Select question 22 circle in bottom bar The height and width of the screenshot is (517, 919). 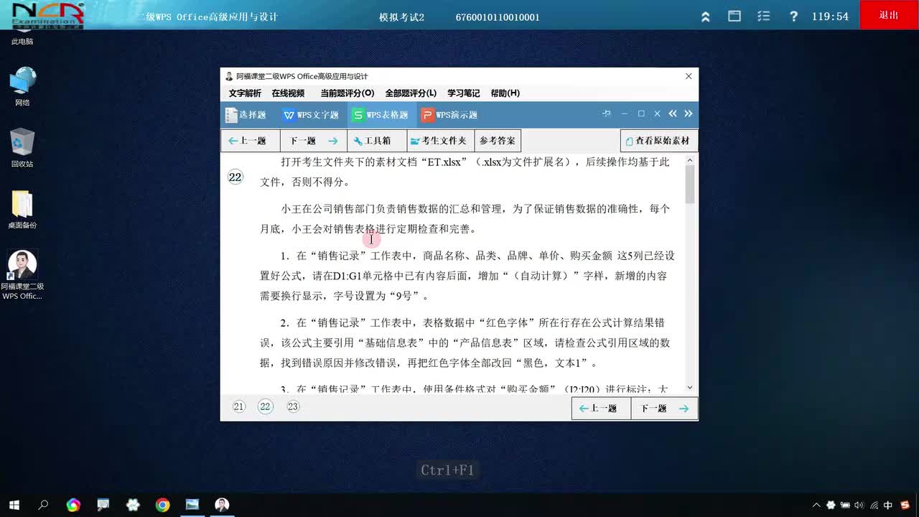266,406
